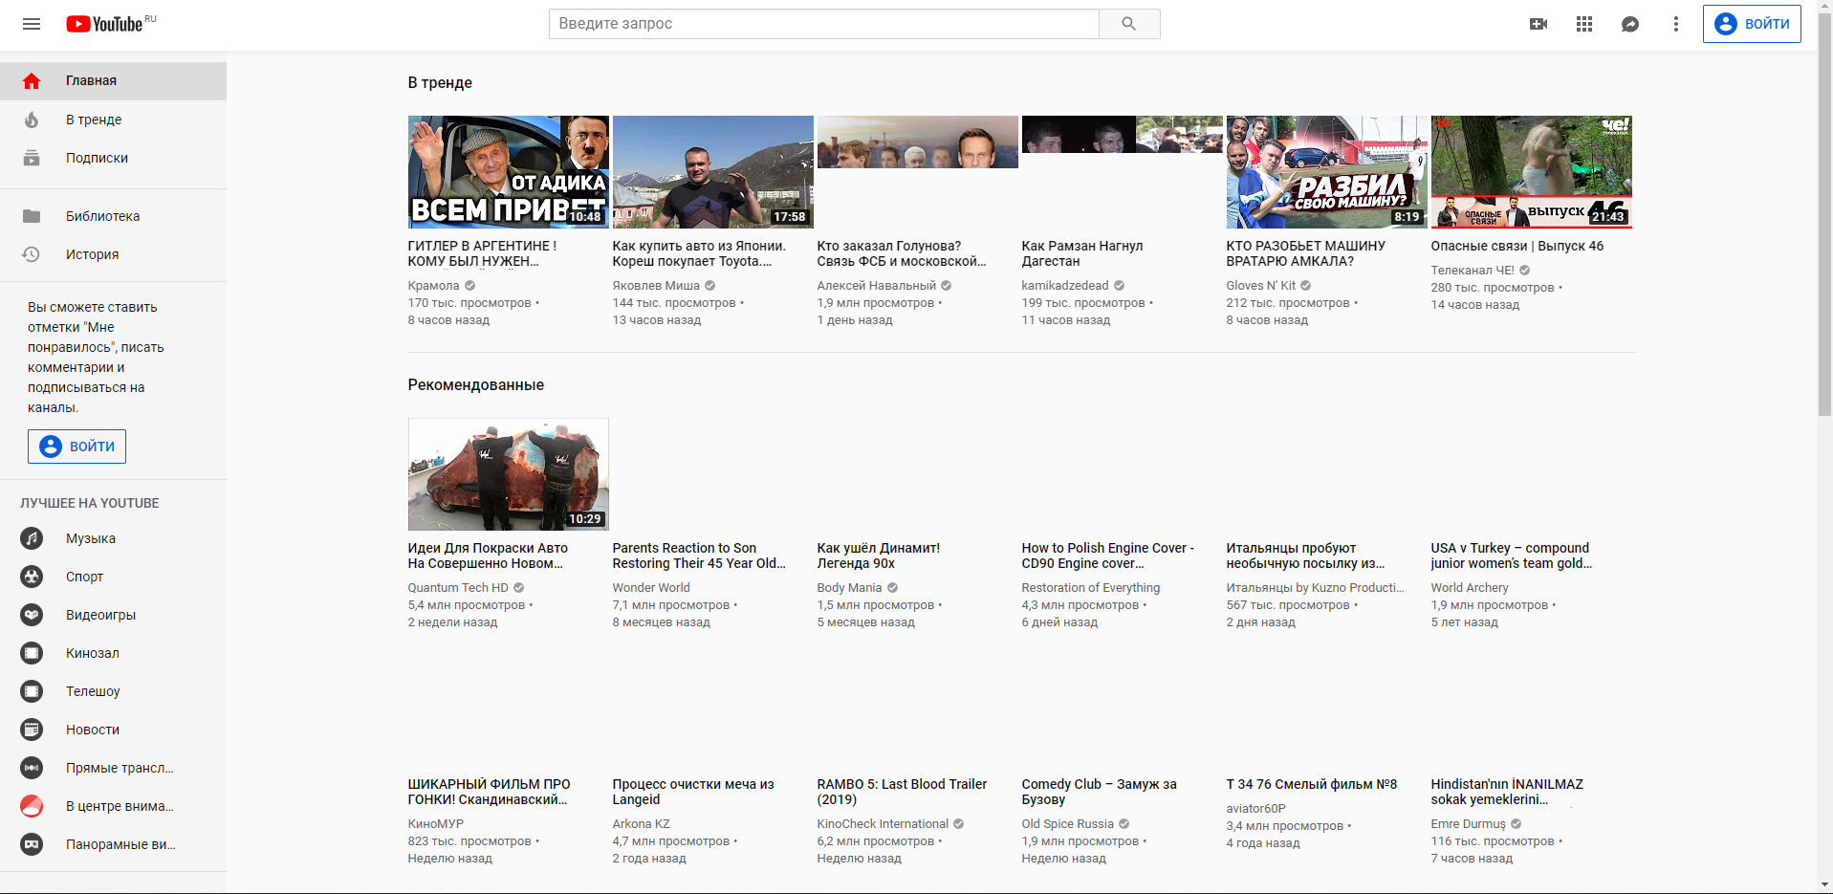This screenshot has height=894, width=1833.
Task: Click the История clock icon
Action: 32,254
